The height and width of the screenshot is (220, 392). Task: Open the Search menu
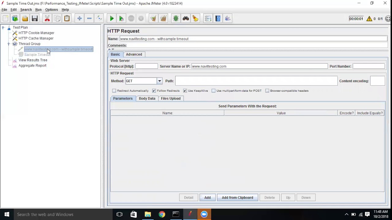pos(26,10)
